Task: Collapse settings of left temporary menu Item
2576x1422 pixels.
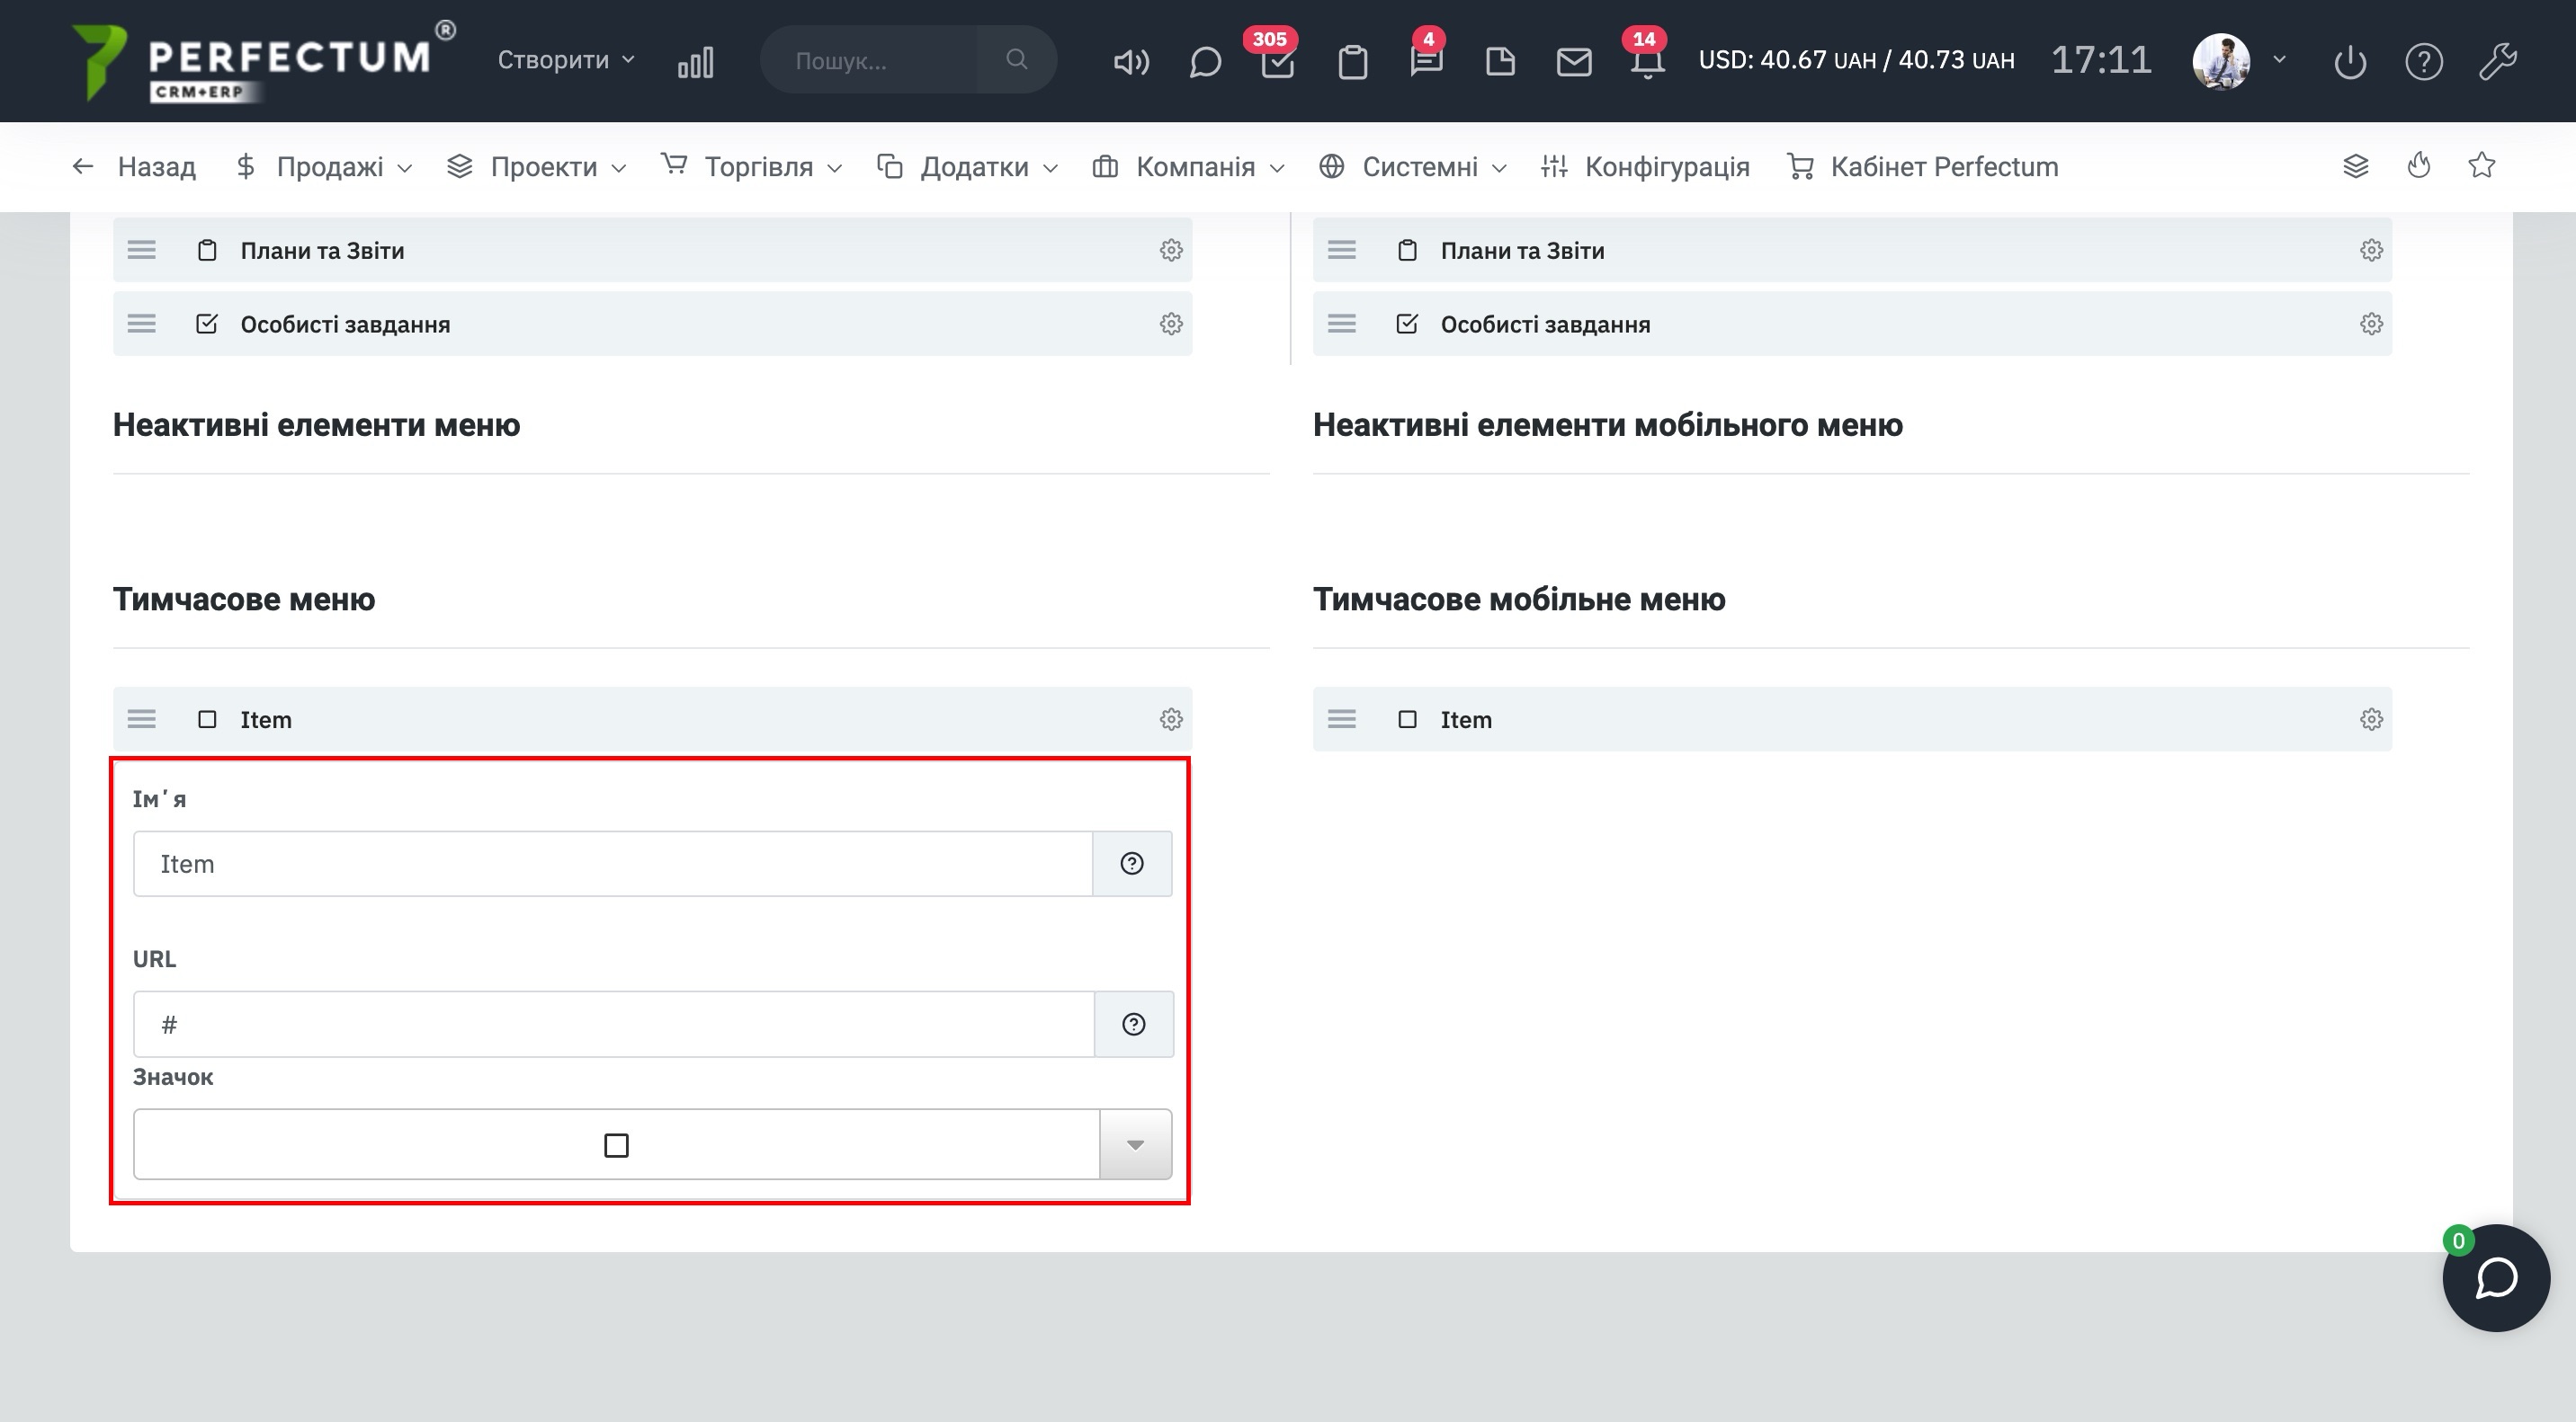Action: coord(1171,719)
